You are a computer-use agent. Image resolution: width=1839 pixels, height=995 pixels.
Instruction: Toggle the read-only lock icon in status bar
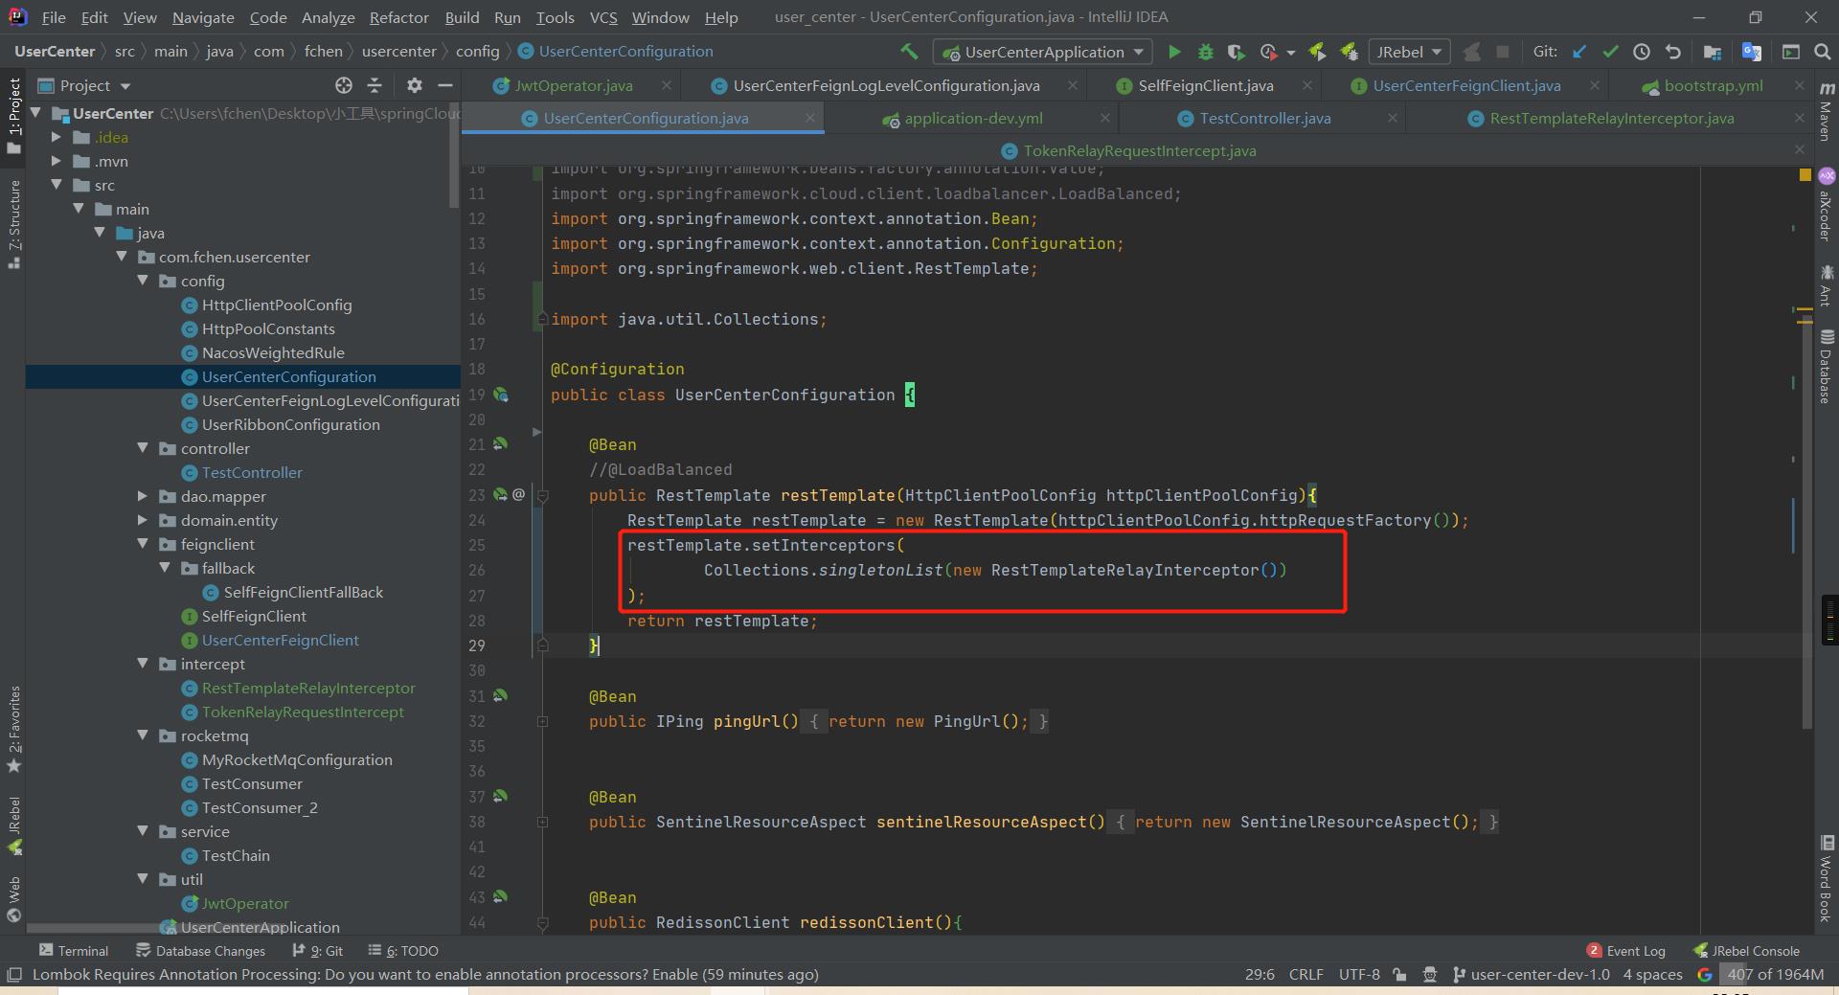[x=1399, y=974]
